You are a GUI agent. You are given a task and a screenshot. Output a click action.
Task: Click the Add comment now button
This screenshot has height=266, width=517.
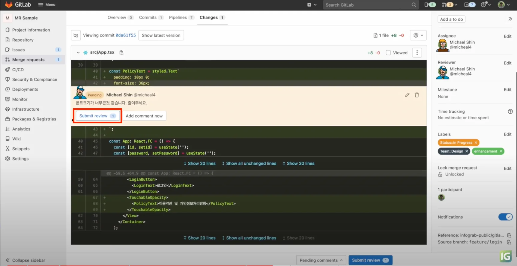click(x=144, y=116)
